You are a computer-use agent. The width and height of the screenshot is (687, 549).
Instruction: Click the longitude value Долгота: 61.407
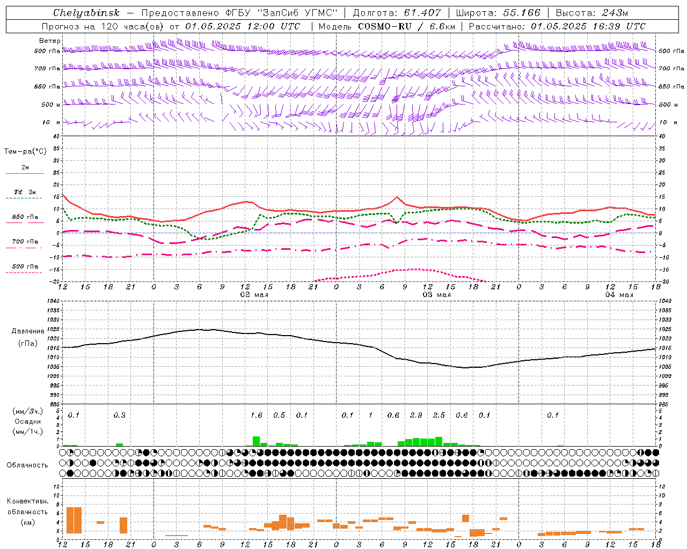point(397,13)
